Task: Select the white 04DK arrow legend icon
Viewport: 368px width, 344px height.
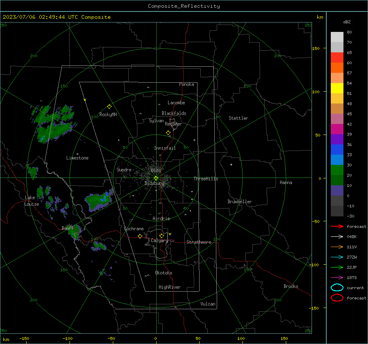Action: tap(337, 237)
